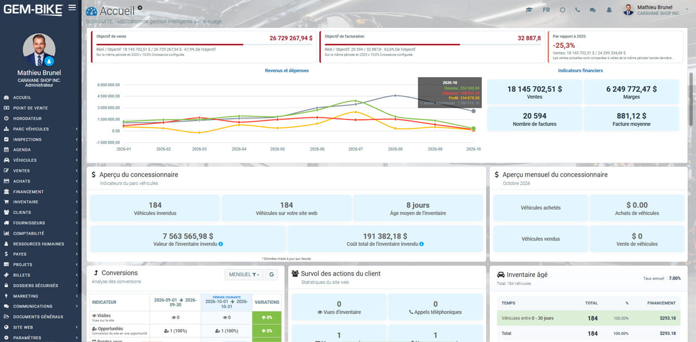Click the Projets icon in sidebar

point(6,264)
